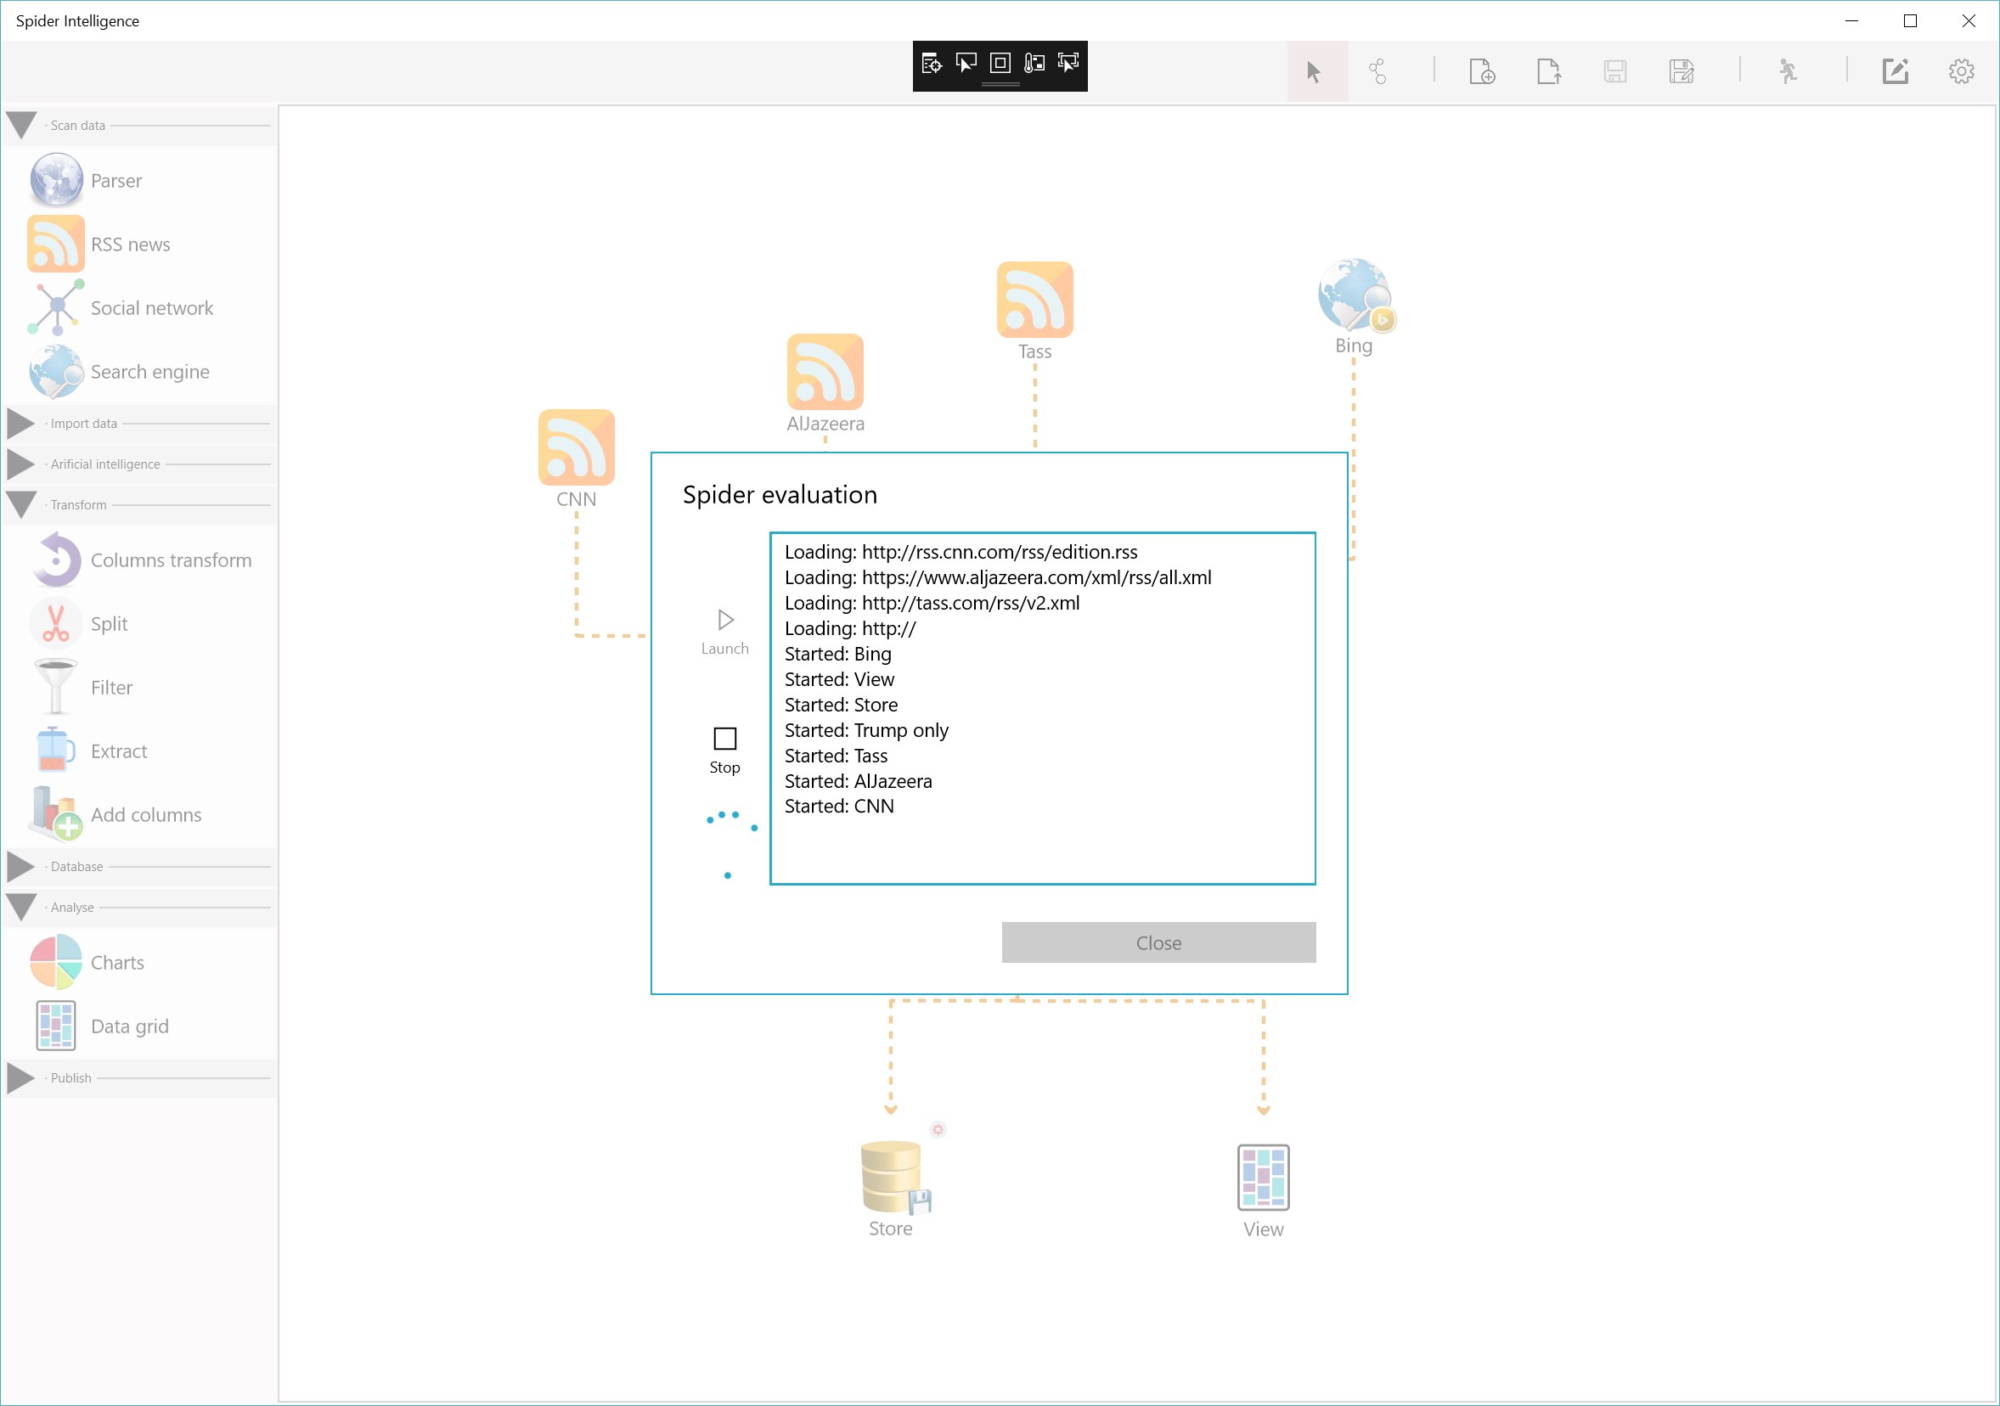
Task: Collapse the Scan data section
Action: click(x=21, y=126)
